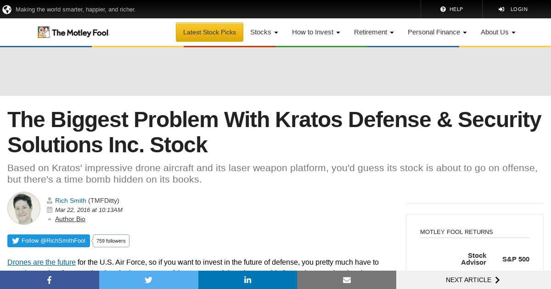Go to the NEXT ARTICLE
Viewport: 551px width, 289px height.
pyautogui.click(x=473, y=280)
